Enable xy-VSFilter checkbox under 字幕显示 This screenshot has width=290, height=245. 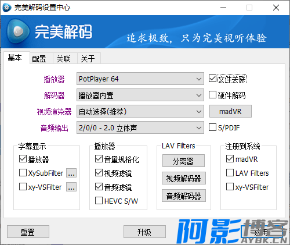coord(23,187)
